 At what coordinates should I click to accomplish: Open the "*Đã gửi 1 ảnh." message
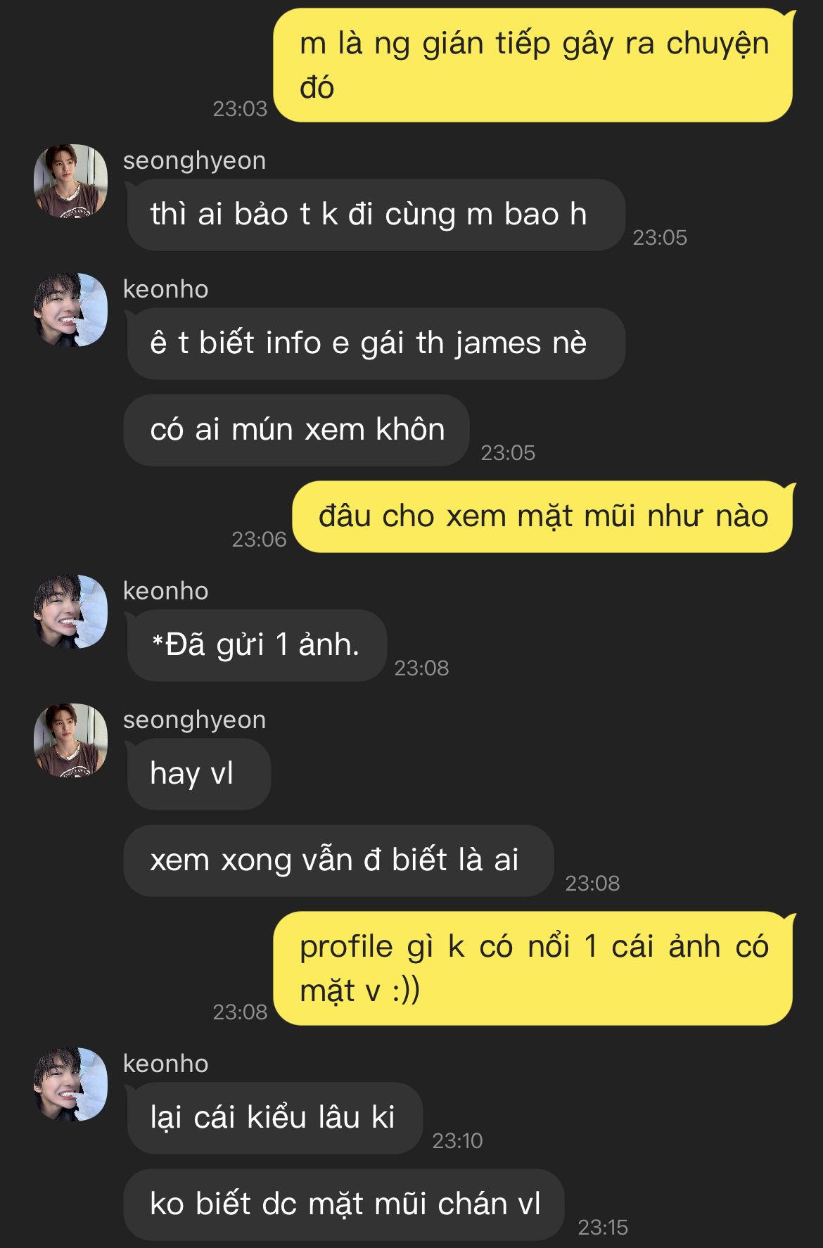[257, 645]
